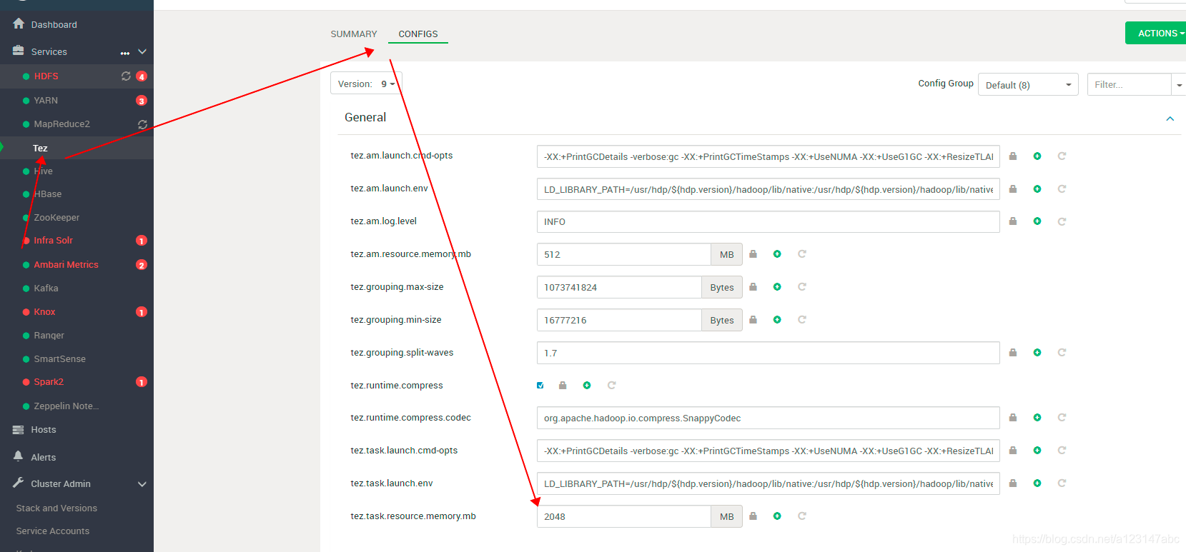Edit the tez.runtime.compress.codec SnappyCodec field
The width and height of the screenshot is (1186, 552).
coord(768,418)
